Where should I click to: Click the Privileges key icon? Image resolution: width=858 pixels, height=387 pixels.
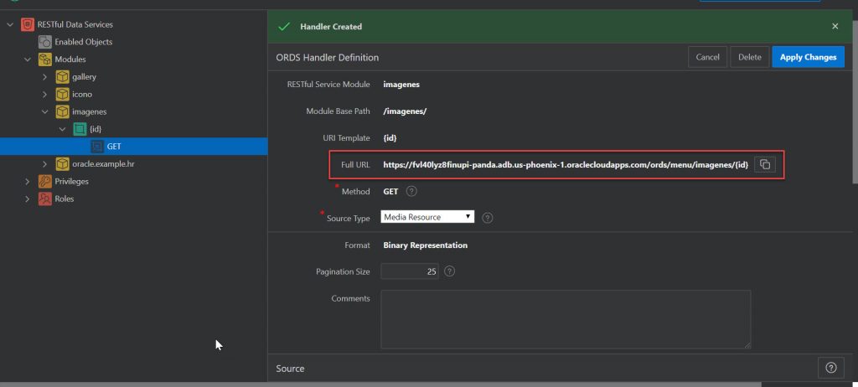point(45,181)
